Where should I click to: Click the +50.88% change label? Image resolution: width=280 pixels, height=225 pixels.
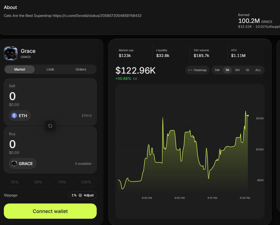click(x=123, y=78)
